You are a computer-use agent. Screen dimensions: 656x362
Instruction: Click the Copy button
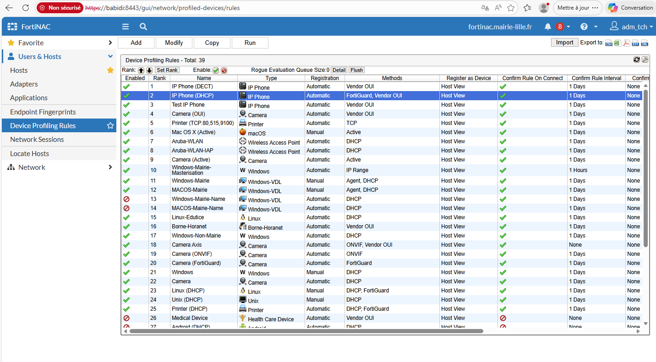coord(212,43)
